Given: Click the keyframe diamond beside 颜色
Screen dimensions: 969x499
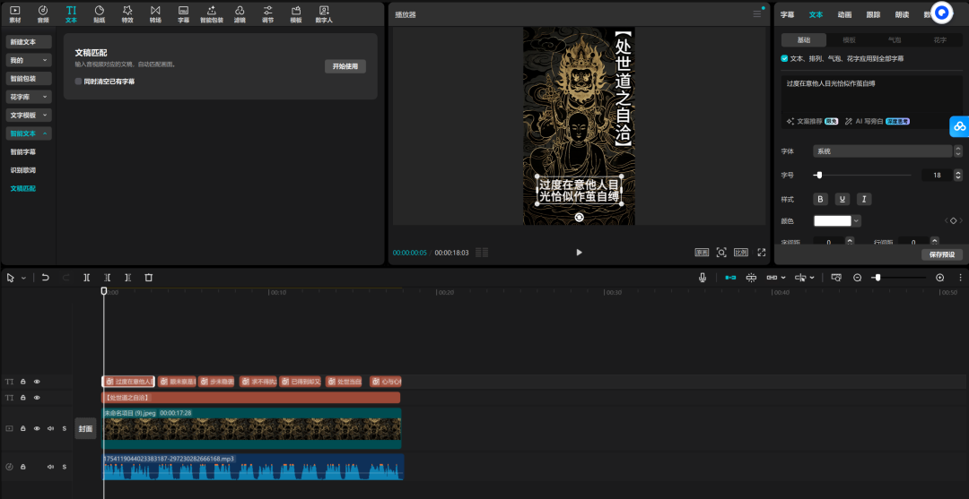Looking at the screenshot, I should tap(954, 220).
